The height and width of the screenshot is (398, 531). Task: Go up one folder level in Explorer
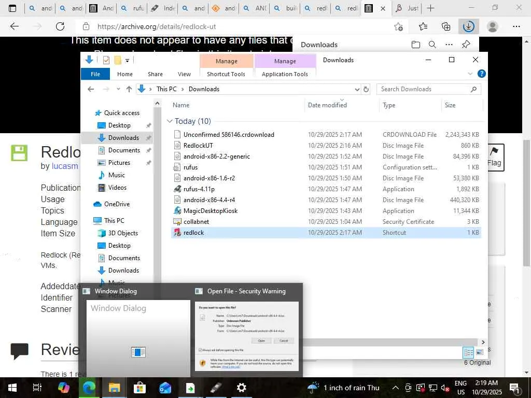tap(129, 89)
